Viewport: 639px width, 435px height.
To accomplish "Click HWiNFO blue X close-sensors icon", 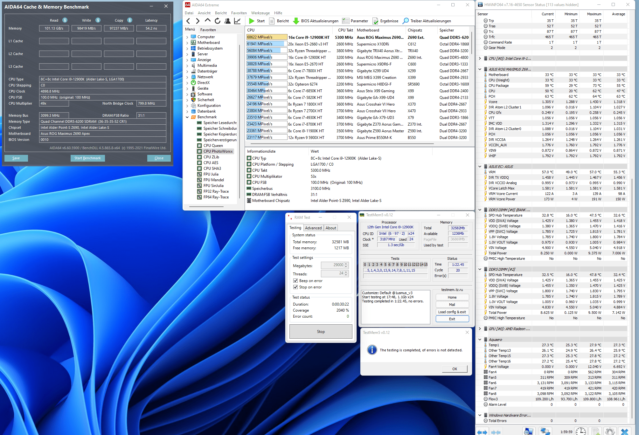I will pos(624,432).
